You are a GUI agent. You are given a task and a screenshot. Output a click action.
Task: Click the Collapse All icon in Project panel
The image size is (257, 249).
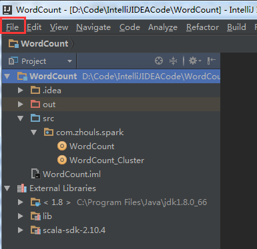(173, 61)
